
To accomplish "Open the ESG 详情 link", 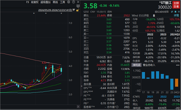I will coord(177,15).
